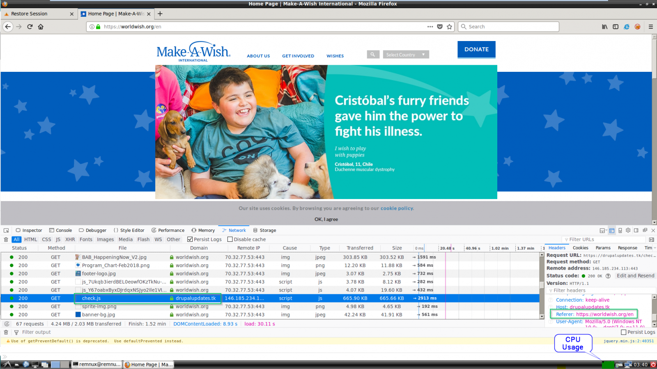Open the Select Country dropdown
Image resolution: width=657 pixels, height=369 pixels.
[406, 55]
